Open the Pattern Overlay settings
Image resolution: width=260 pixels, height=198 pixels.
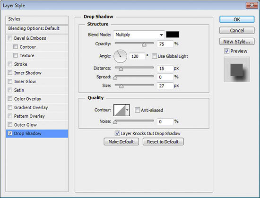point(29,116)
